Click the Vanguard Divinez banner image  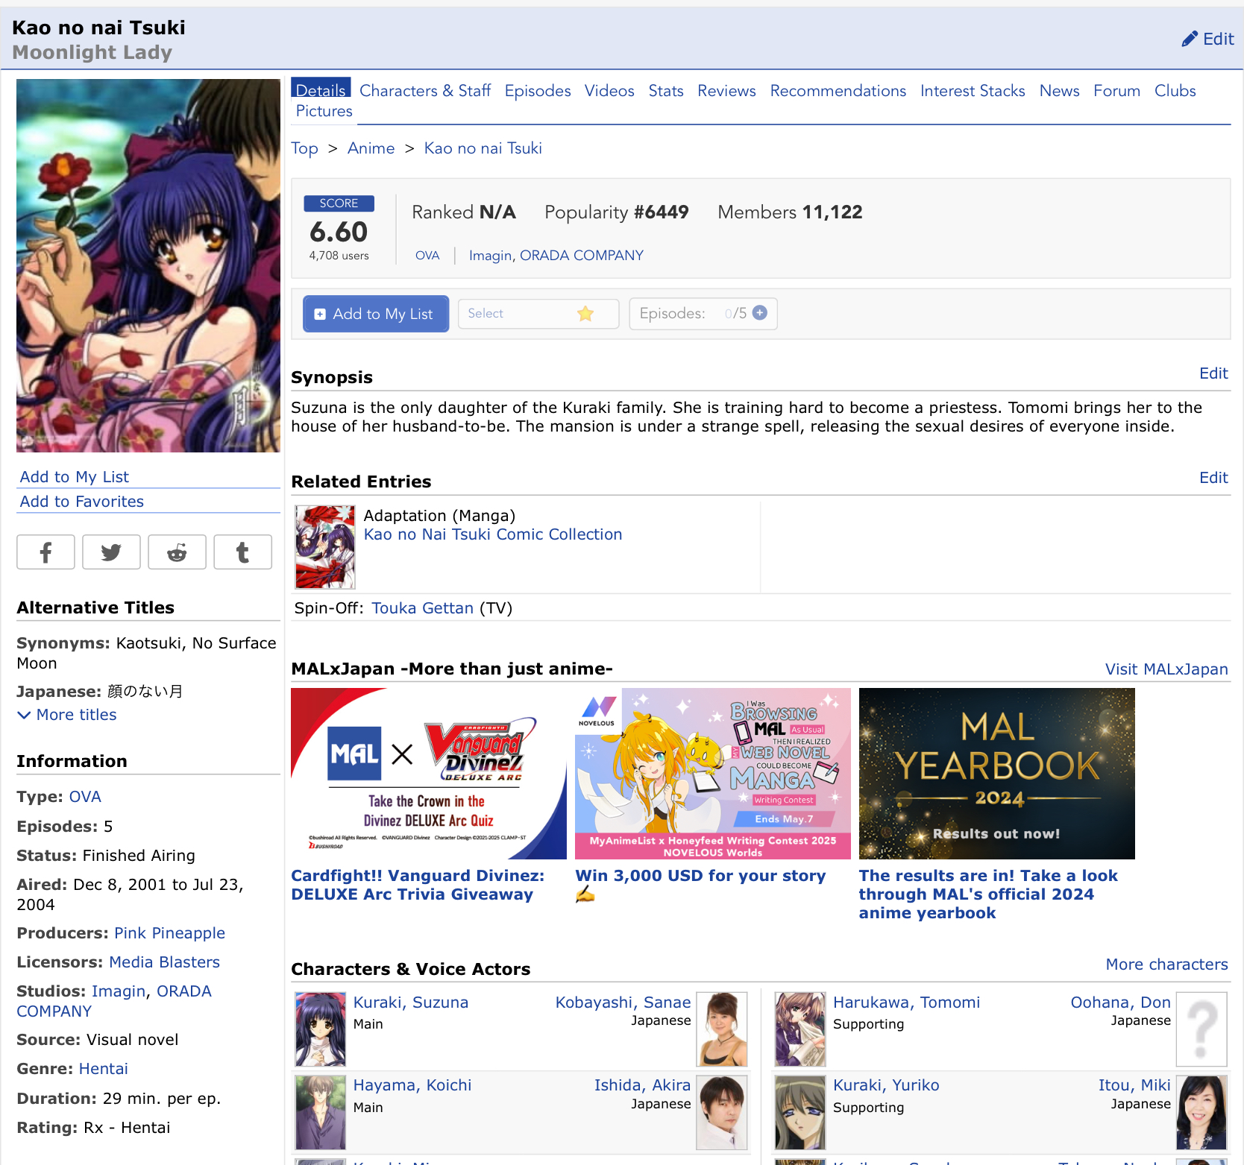[429, 774]
